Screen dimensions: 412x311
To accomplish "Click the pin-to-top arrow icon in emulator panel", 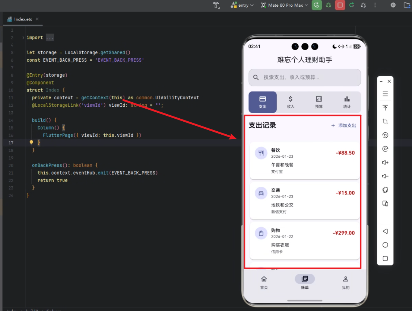I will (x=385, y=108).
